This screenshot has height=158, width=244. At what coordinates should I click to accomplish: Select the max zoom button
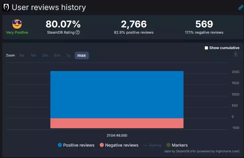(82, 55)
